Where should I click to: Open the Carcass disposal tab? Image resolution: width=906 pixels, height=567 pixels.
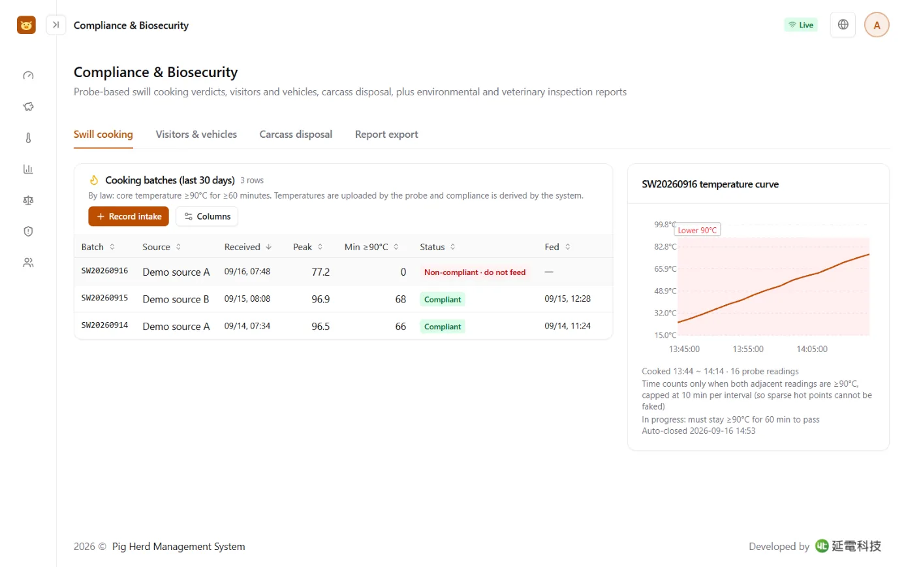(296, 135)
